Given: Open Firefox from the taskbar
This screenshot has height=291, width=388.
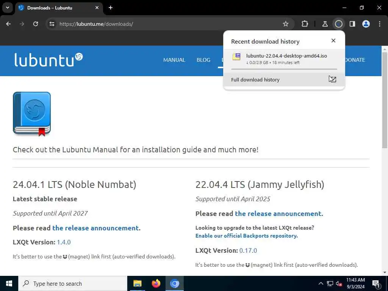Looking at the screenshot, I should [156, 283].
